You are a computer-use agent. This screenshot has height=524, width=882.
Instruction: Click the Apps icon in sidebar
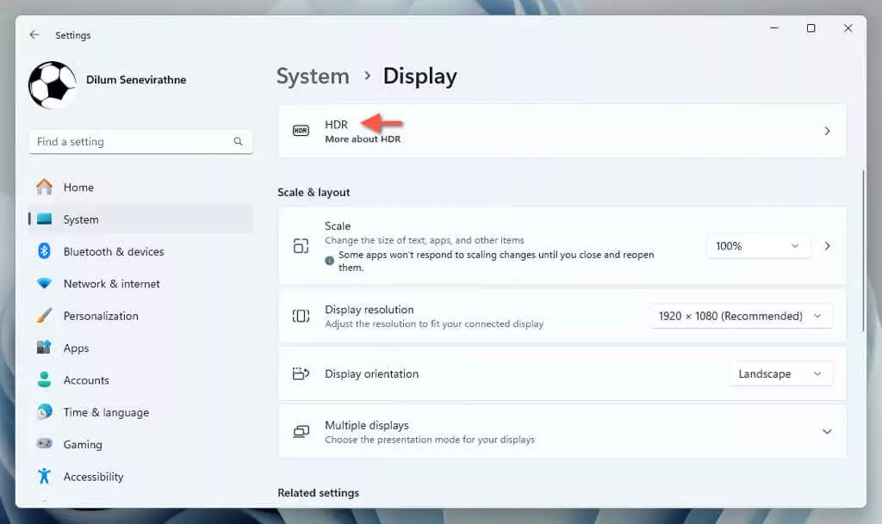pyautogui.click(x=44, y=348)
